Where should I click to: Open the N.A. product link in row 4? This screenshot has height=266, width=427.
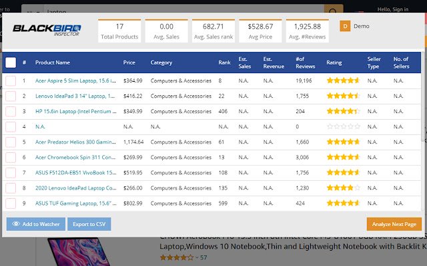(40, 127)
